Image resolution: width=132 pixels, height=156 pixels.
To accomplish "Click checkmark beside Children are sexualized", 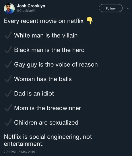I will 8,122.
